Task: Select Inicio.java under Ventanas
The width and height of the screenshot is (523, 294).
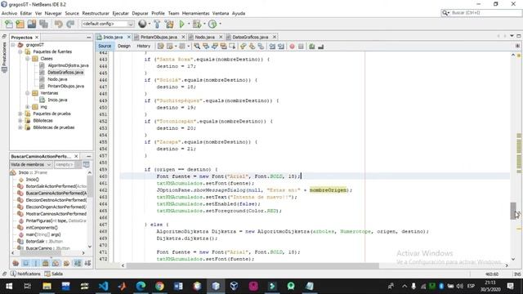Action: [x=57, y=100]
